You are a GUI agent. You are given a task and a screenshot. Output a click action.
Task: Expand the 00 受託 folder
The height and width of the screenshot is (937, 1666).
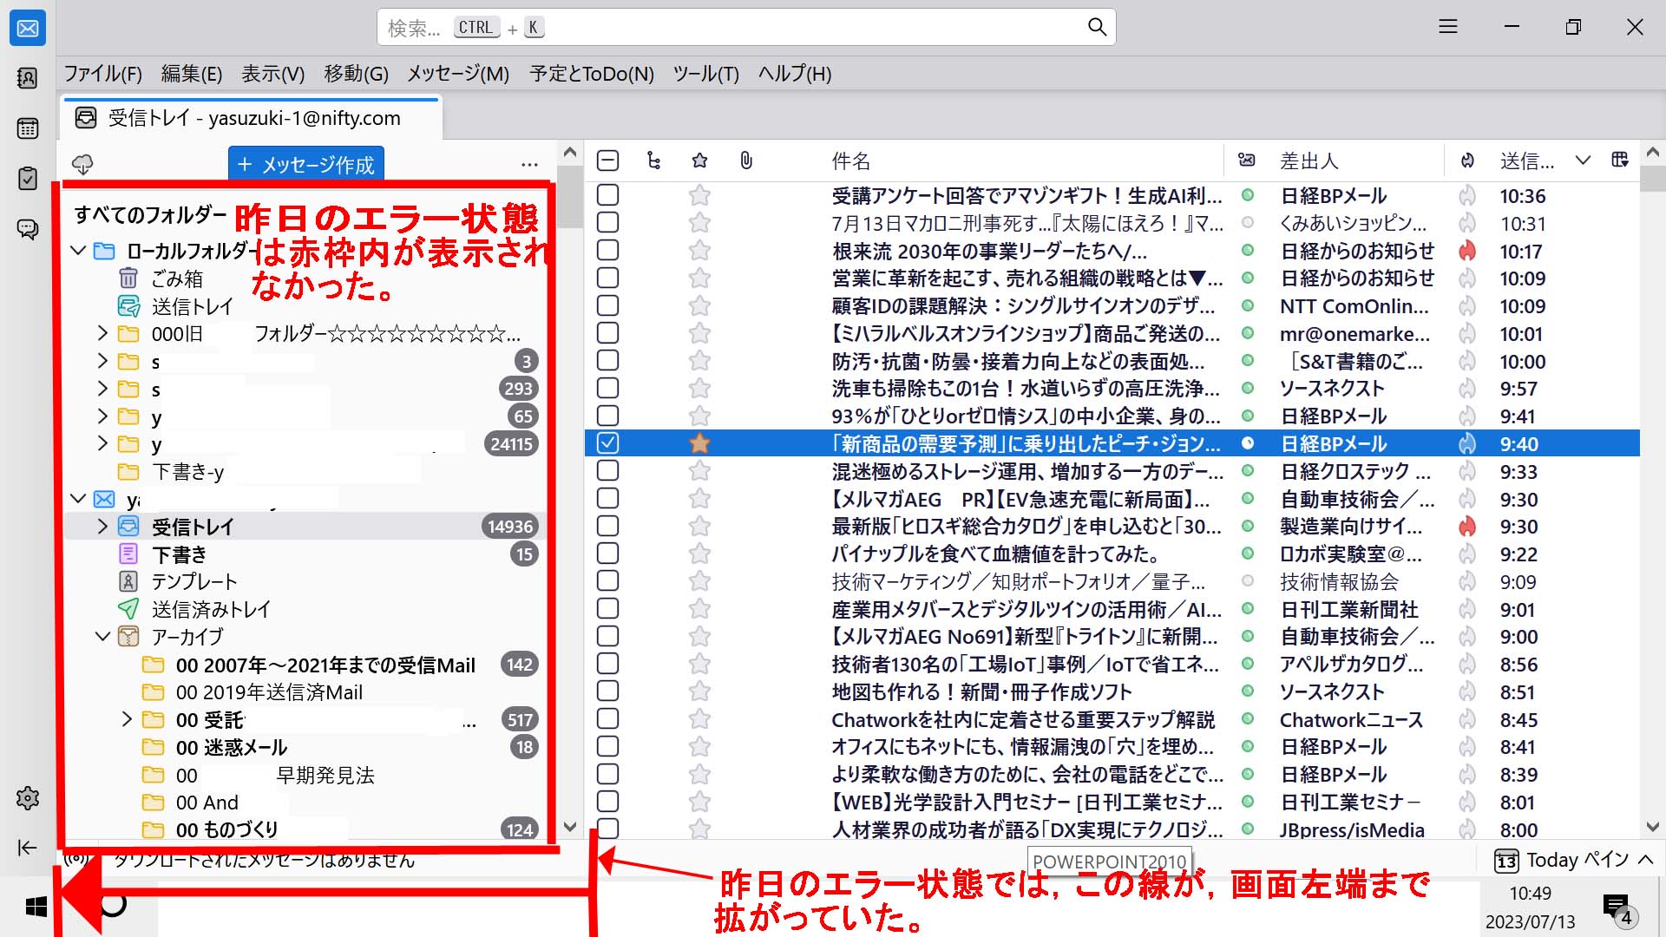click(127, 719)
